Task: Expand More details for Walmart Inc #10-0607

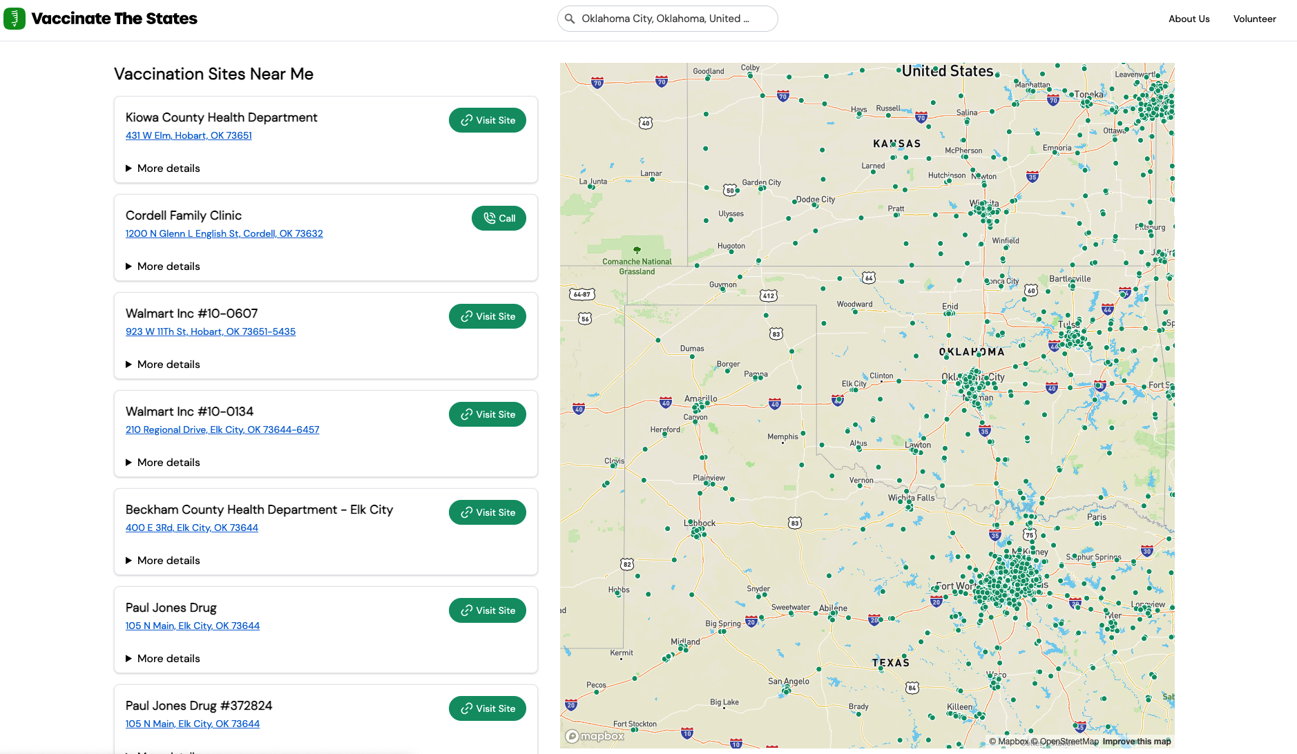Action: [163, 365]
